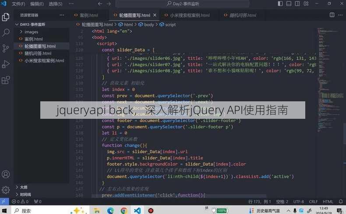346x214 pixels.
Task: Open the html breadcrumb dropdown
Action: point(126,24)
